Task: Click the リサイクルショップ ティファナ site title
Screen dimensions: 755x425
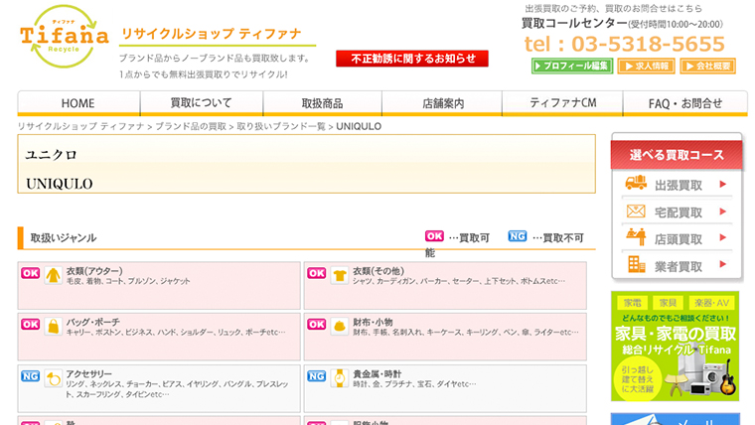Action: [x=211, y=34]
